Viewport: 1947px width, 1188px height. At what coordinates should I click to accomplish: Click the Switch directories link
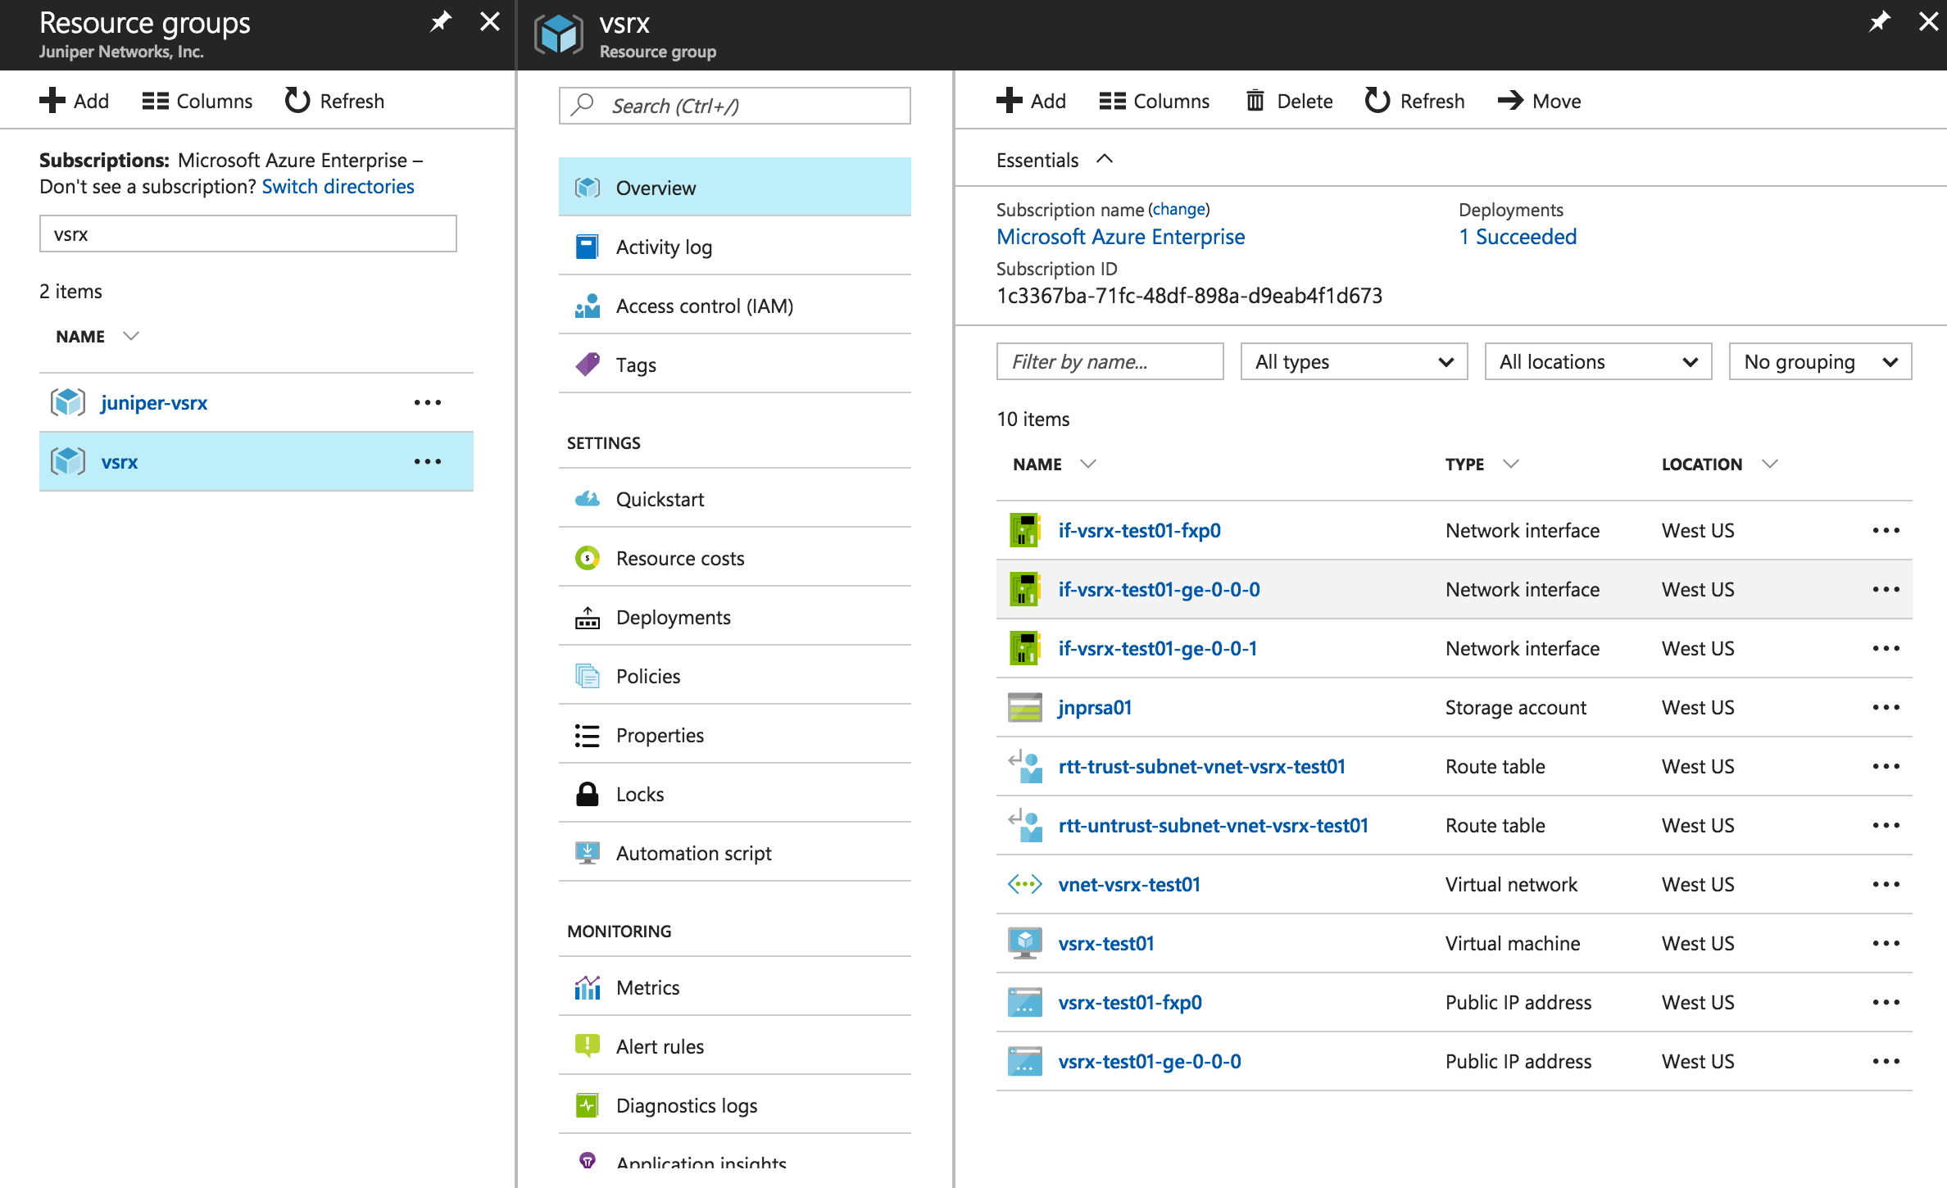coord(338,187)
